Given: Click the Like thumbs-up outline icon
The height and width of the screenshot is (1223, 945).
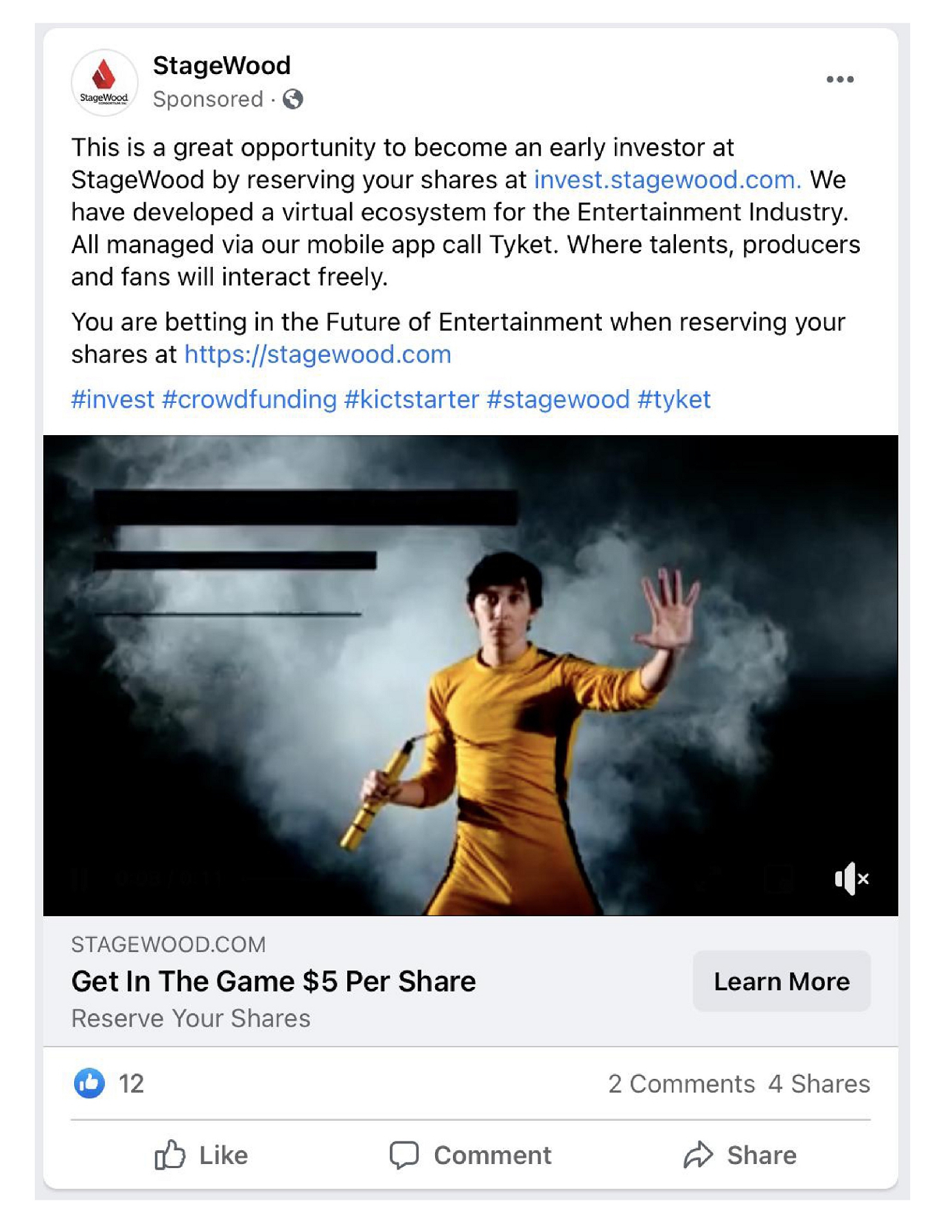Looking at the screenshot, I should click(170, 1154).
